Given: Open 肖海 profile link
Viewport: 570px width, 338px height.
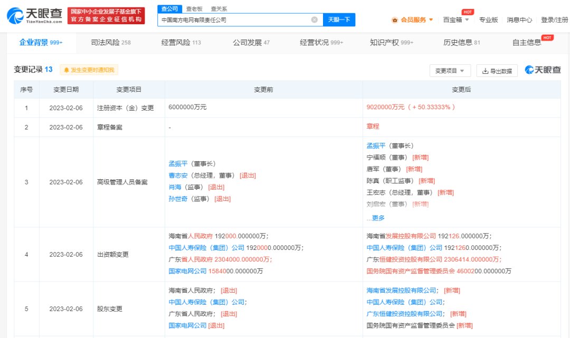Looking at the screenshot, I should click(175, 187).
